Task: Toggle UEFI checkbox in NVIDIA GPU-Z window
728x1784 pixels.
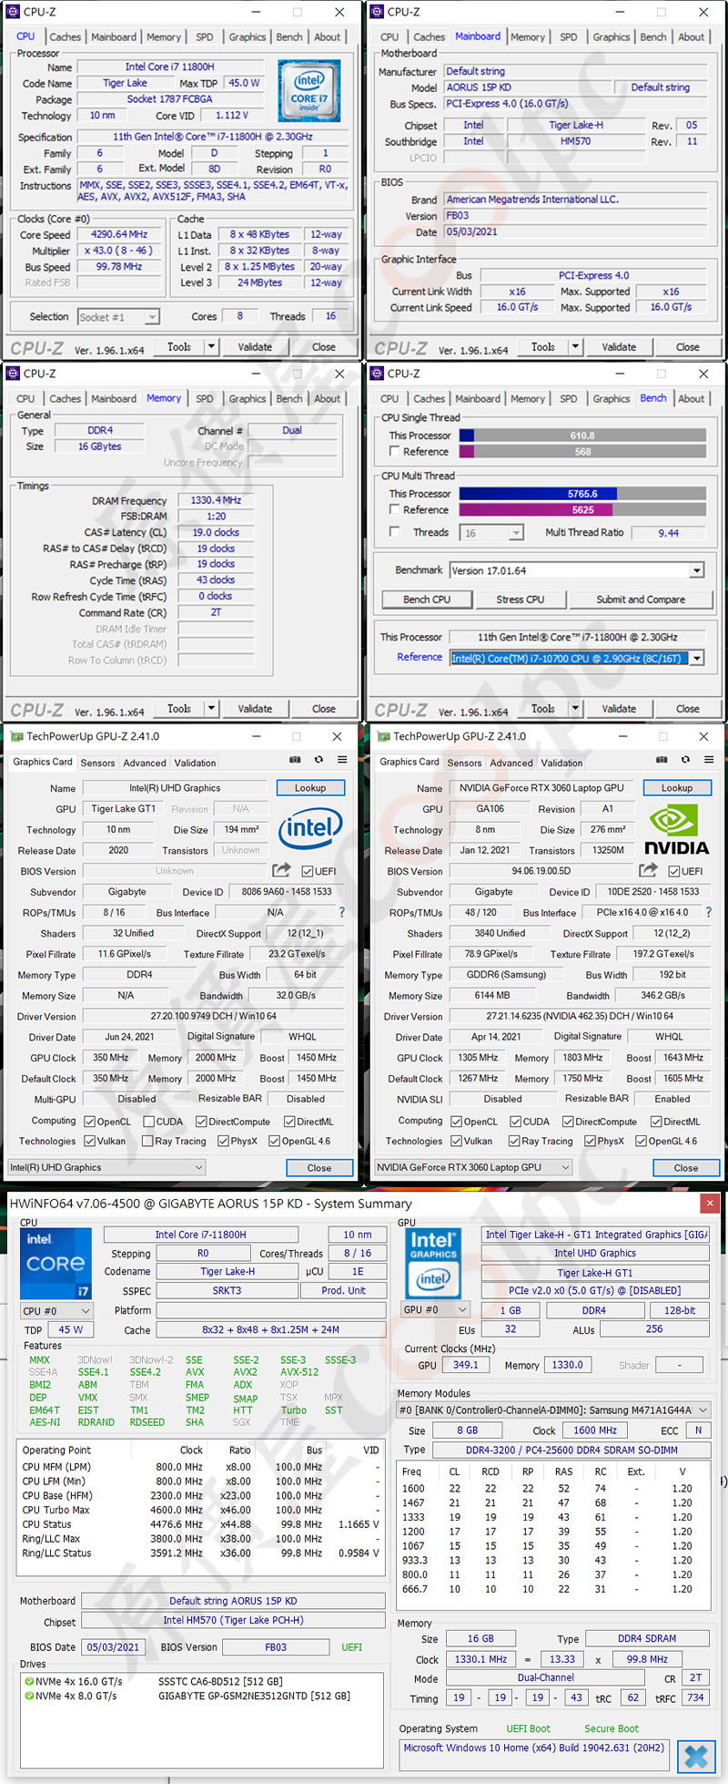Action: point(674,871)
